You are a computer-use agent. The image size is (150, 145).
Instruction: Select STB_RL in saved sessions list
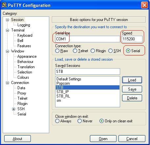(88, 96)
